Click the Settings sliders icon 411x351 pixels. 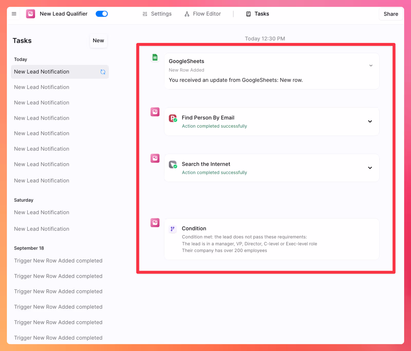click(145, 14)
